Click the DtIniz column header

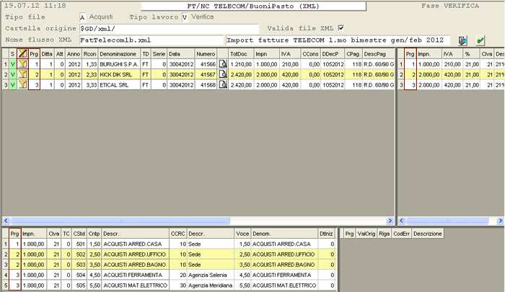pyautogui.click(x=326, y=234)
